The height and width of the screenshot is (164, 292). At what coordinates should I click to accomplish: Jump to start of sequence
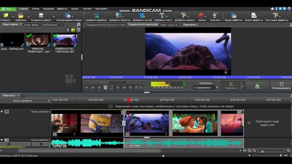pos(87,87)
